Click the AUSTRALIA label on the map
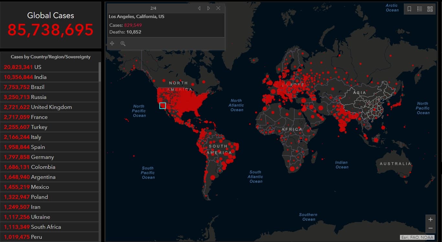Image resolution: width=442 pixels, height=242 pixels. point(395,164)
